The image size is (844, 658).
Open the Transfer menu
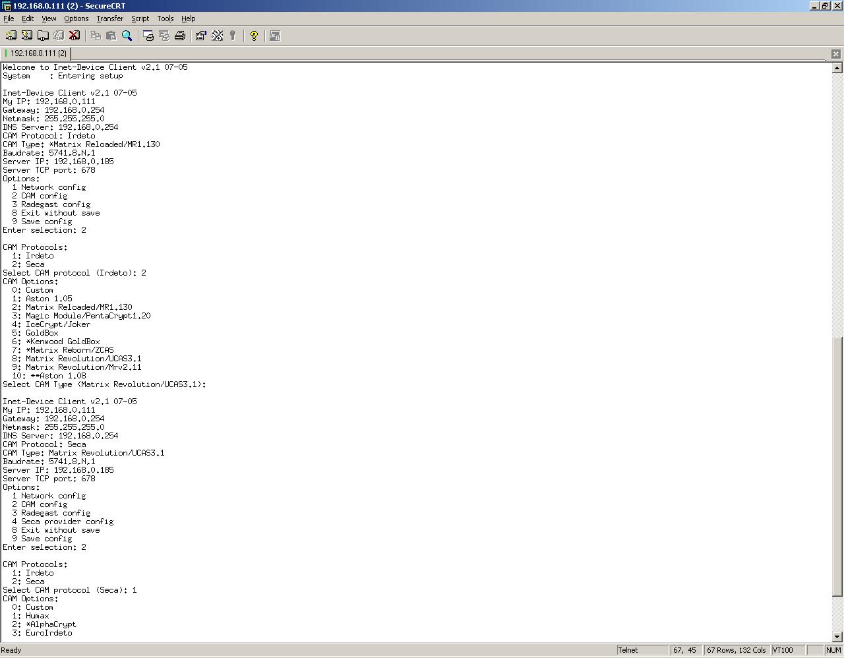[109, 18]
